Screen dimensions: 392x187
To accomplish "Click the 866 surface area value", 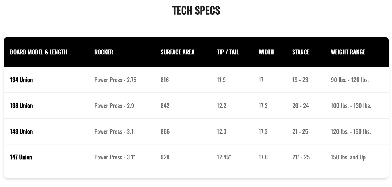I will (165, 131).
